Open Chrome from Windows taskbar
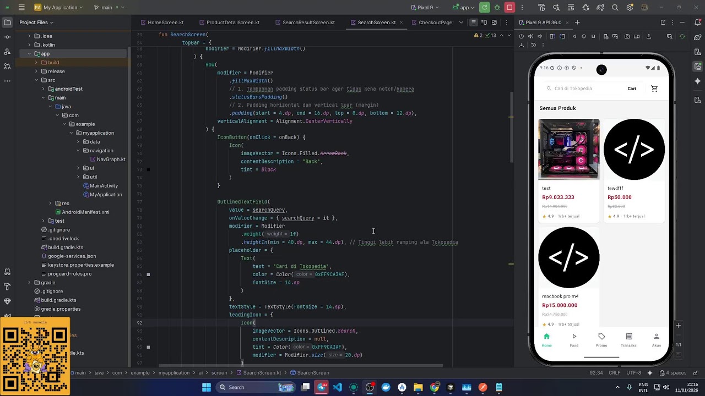Image resolution: width=705 pixels, height=396 pixels. (x=435, y=387)
